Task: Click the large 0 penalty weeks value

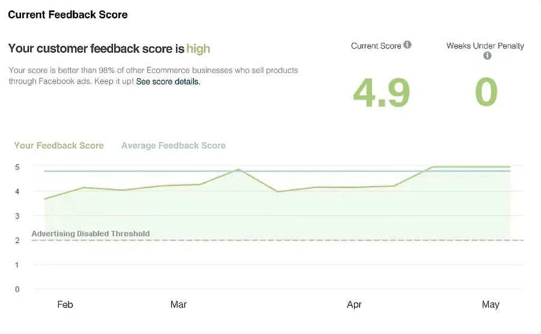Action: pos(486,93)
